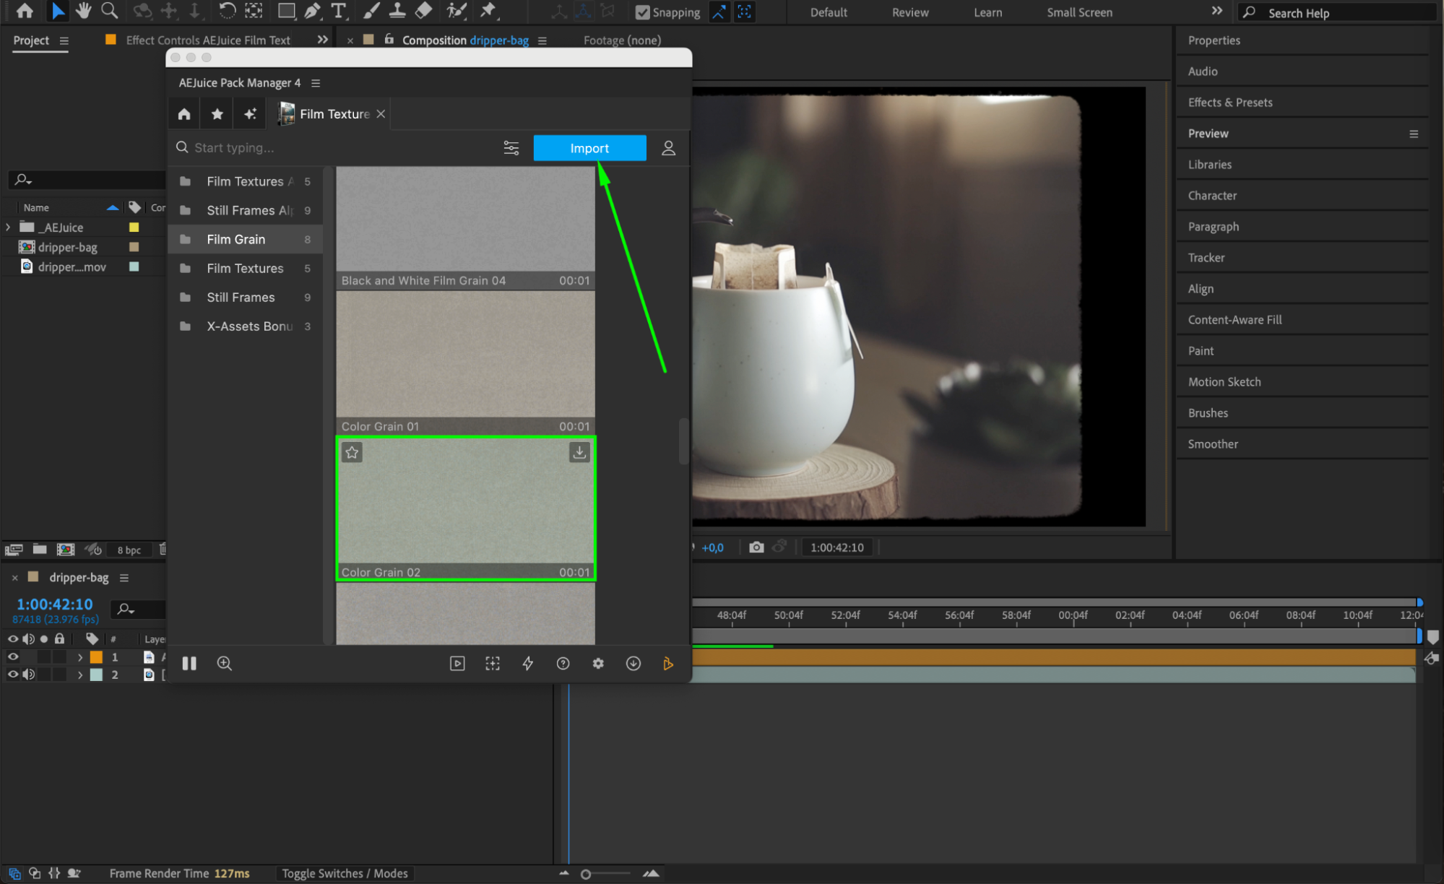Take snapshot with camera icon below viewer
Viewport: 1444px width, 884px height.
(756, 547)
